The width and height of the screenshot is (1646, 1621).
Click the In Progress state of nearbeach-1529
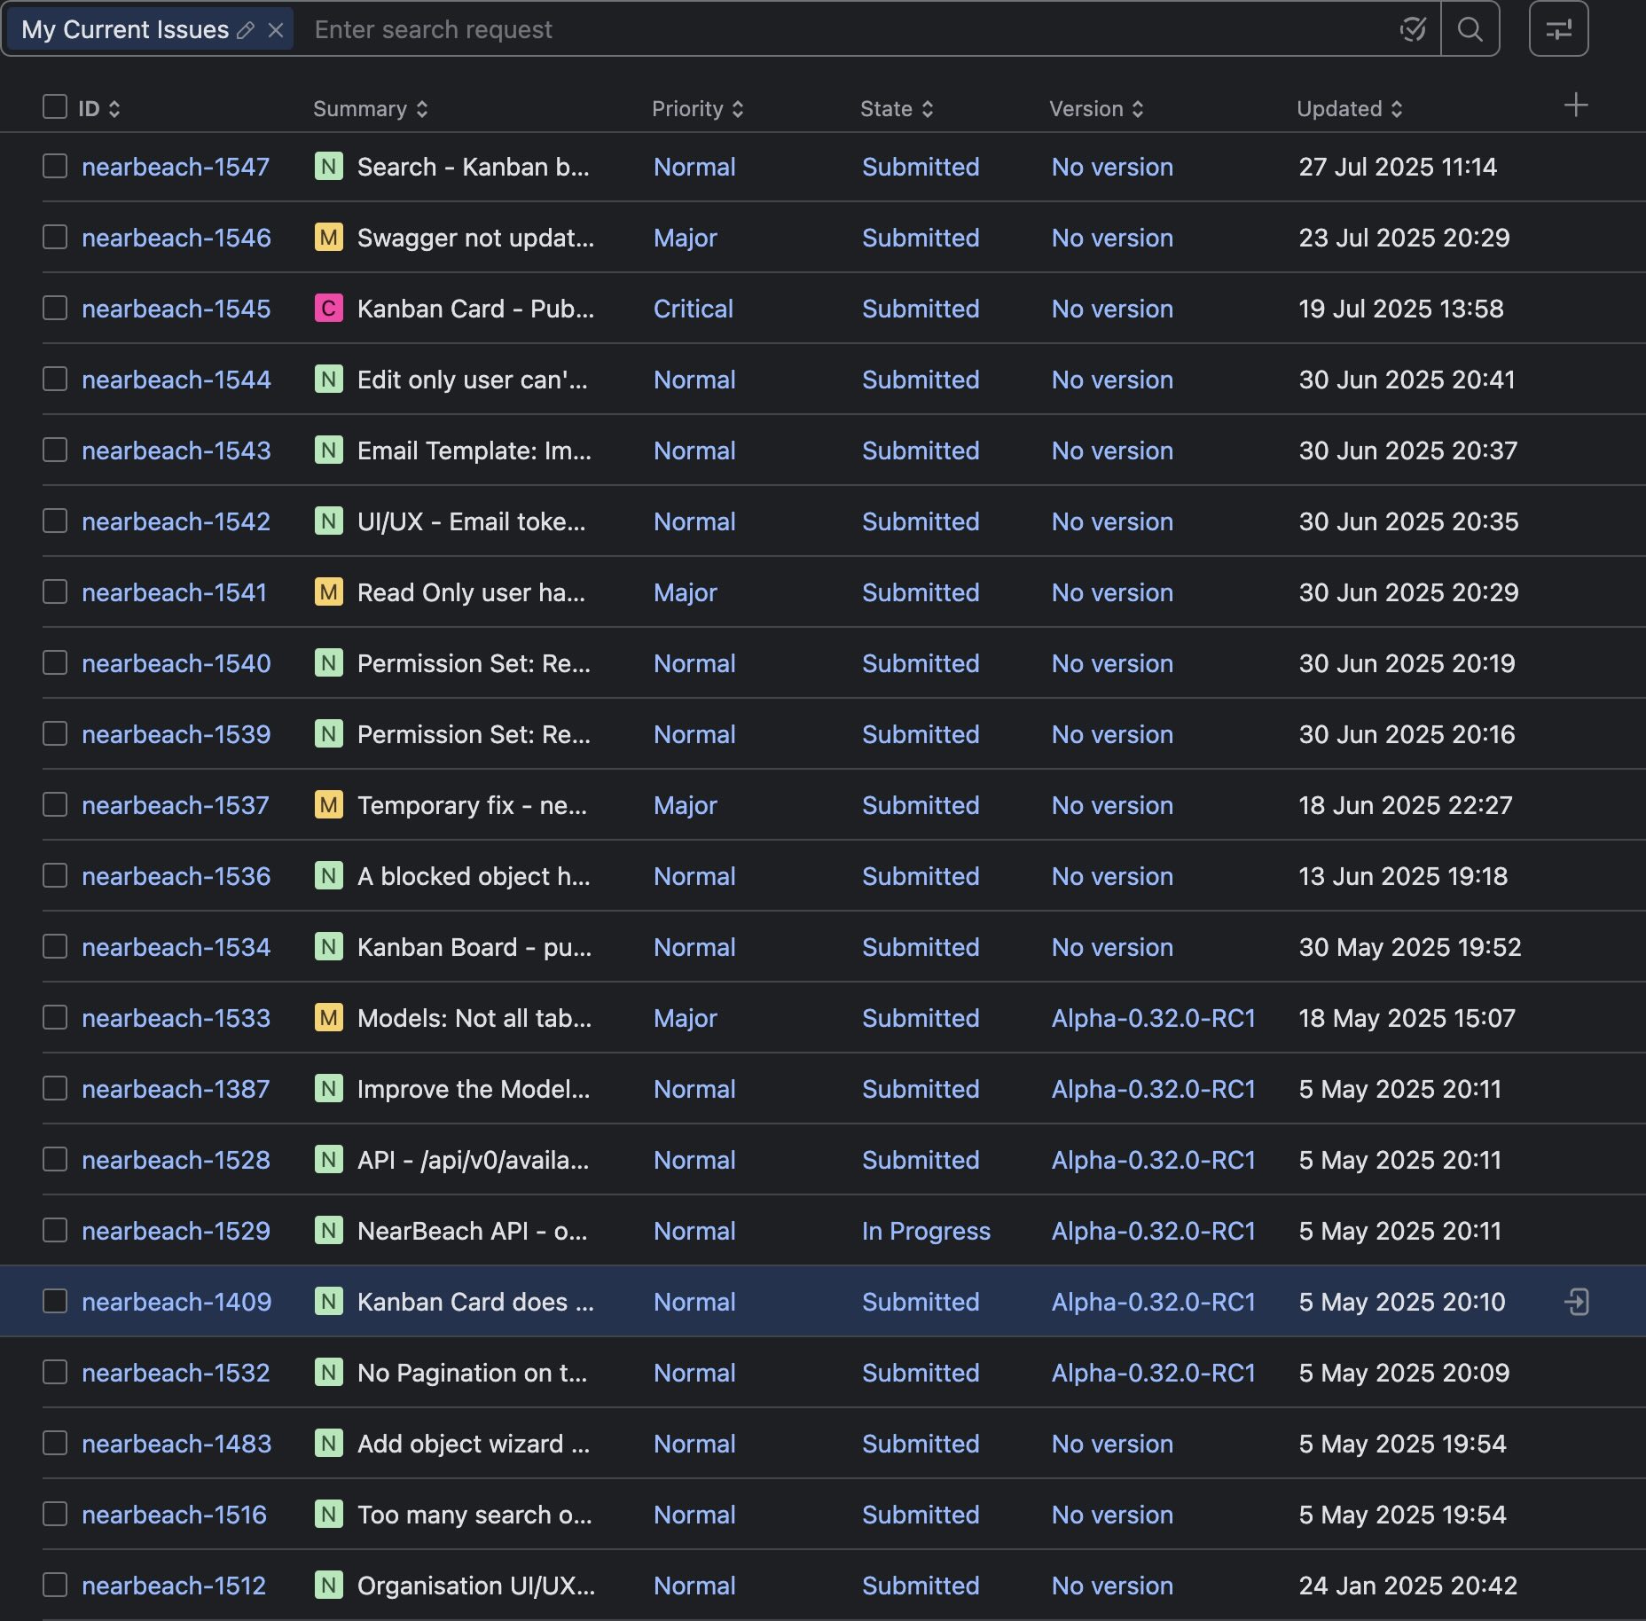[x=926, y=1231]
